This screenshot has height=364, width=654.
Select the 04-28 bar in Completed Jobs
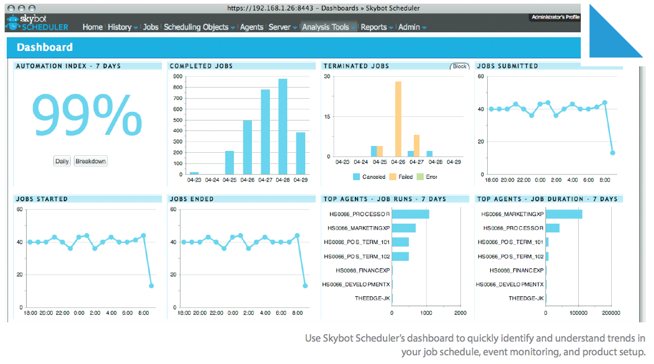point(283,127)
